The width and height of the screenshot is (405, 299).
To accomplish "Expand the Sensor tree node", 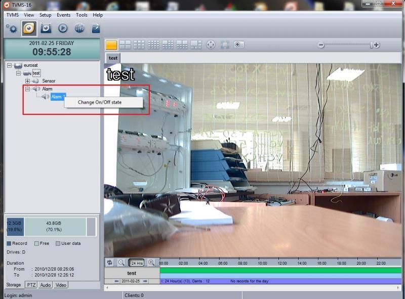I will pyautogui.click(x=27, y=81).
